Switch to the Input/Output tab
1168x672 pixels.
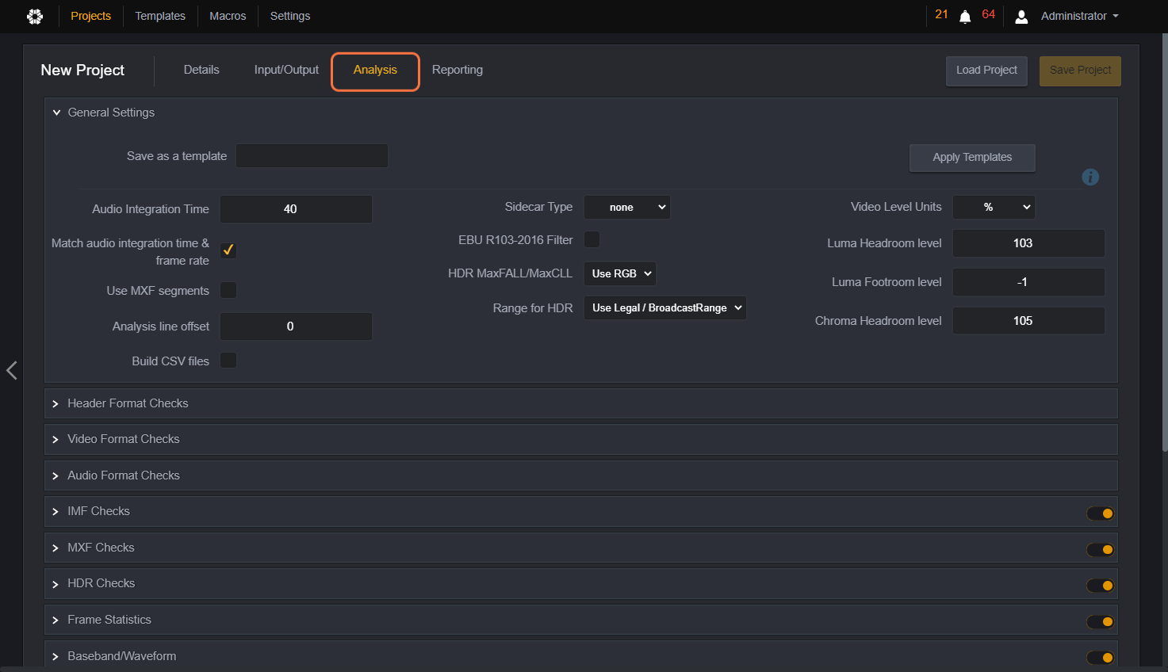click(x=286, y=70)
